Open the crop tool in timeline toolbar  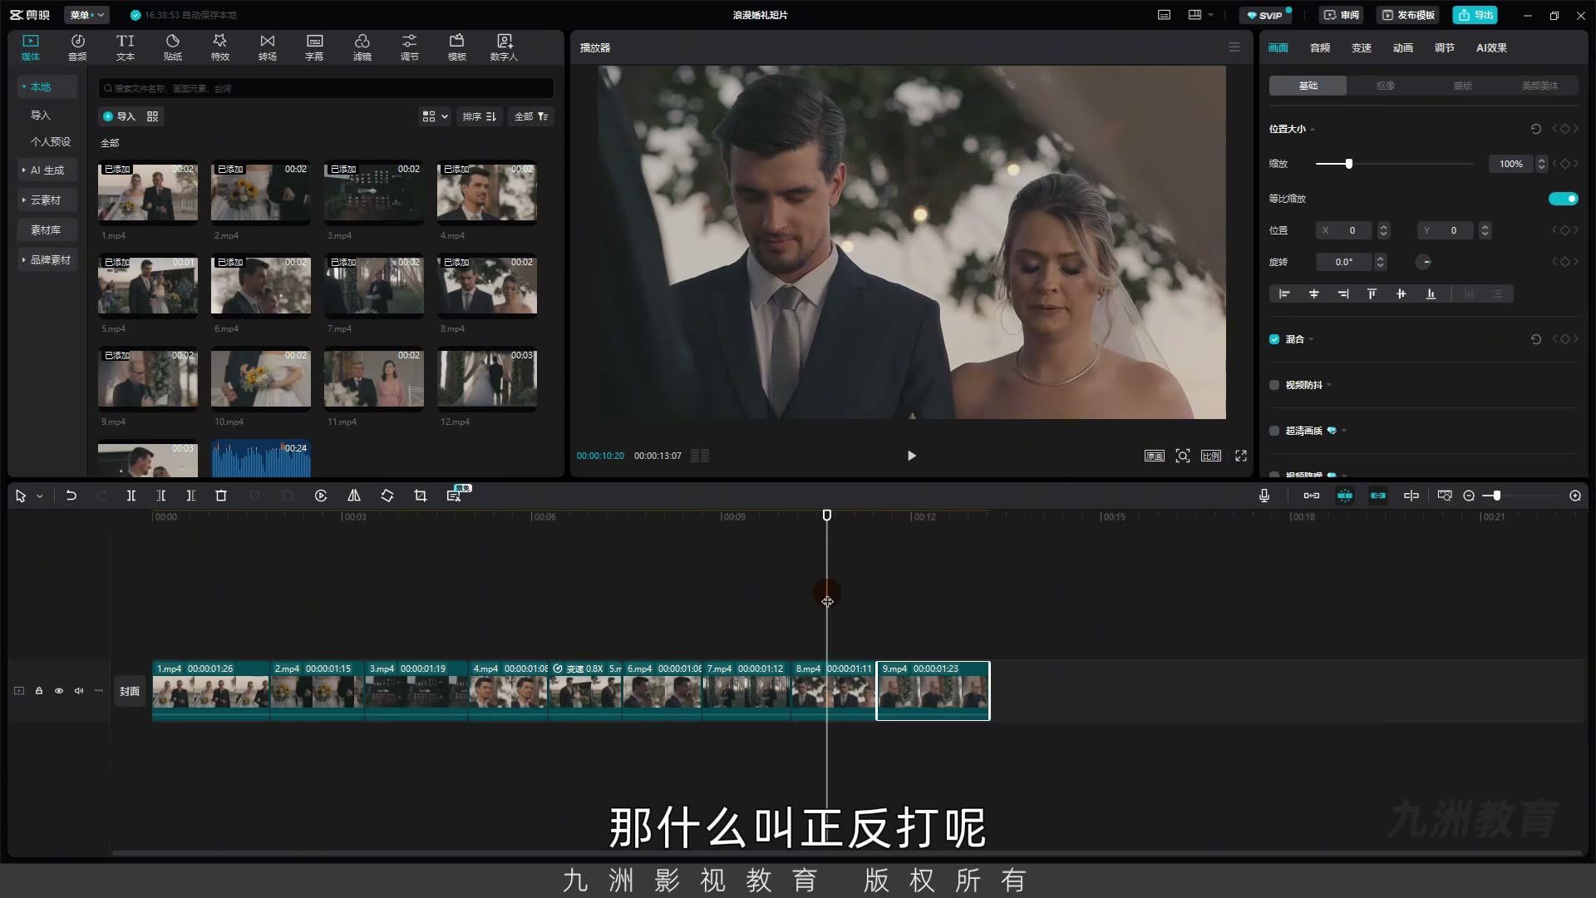coord(421,496)
